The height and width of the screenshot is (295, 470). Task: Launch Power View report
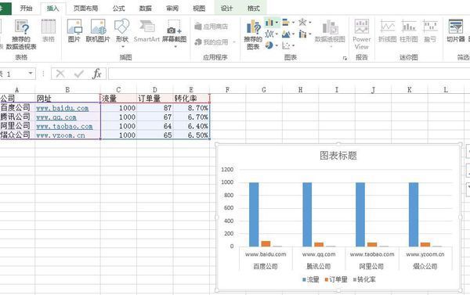pos(361,34)
